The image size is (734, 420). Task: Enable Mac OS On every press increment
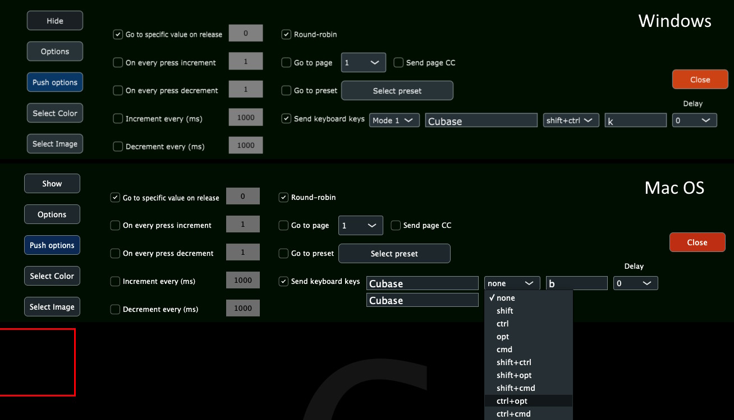(x=115, y=226)
